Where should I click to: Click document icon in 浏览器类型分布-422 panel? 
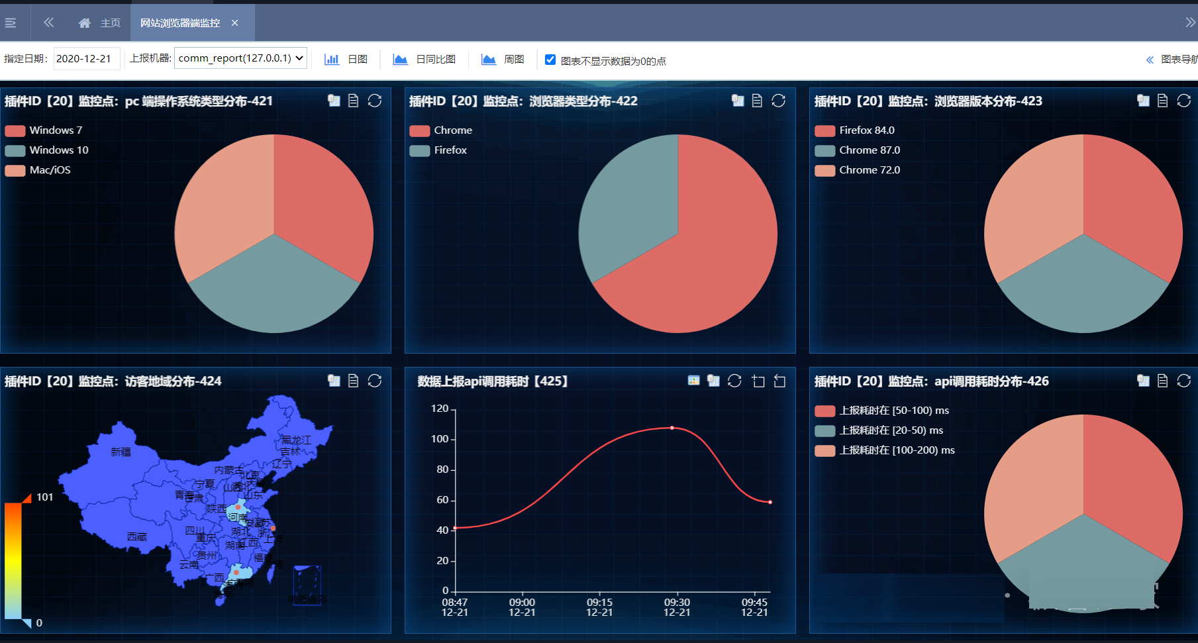coord(757,101)
